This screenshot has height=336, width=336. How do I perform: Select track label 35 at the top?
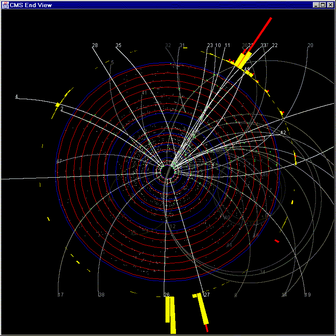tap(118, 45)
